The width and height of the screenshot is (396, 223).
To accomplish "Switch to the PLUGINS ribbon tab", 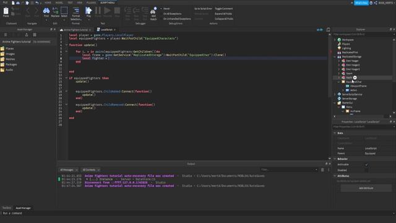I will 91,2.
